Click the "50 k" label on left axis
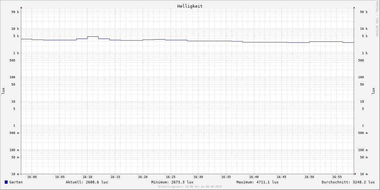 15,12
